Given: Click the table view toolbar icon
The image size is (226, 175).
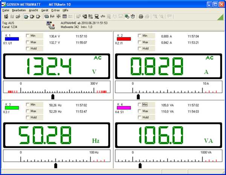Looking at the screenshot, I should click(x=64, y=17).
